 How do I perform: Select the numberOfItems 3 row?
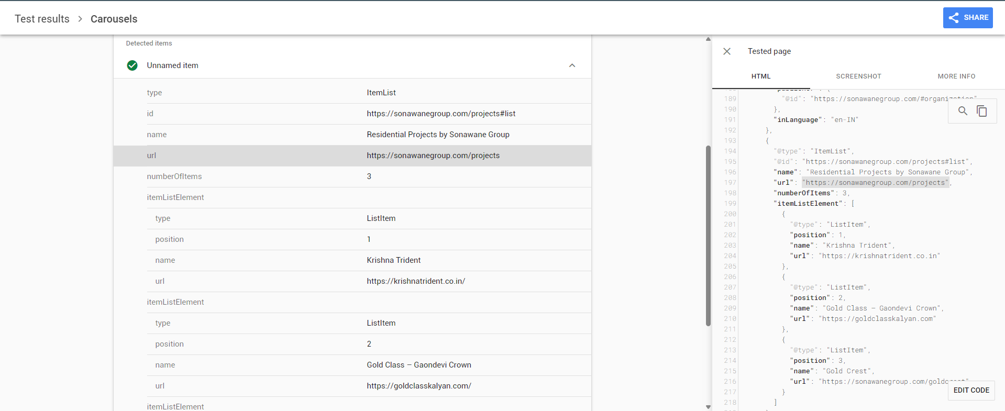coord(352,176)
